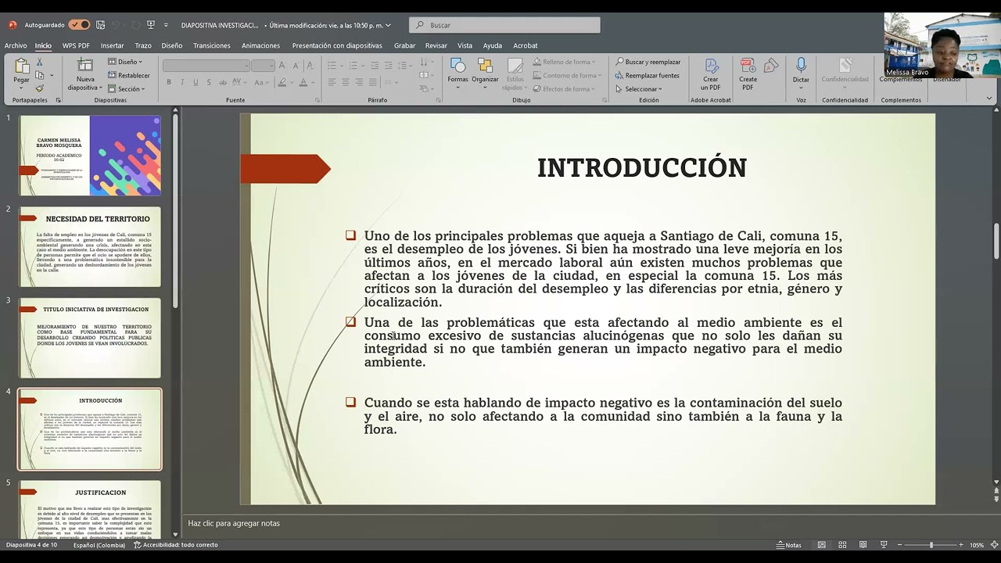Toggle the Autoguardado switch
This screenshot has height=563, width=1001.
tap(79, 25)
